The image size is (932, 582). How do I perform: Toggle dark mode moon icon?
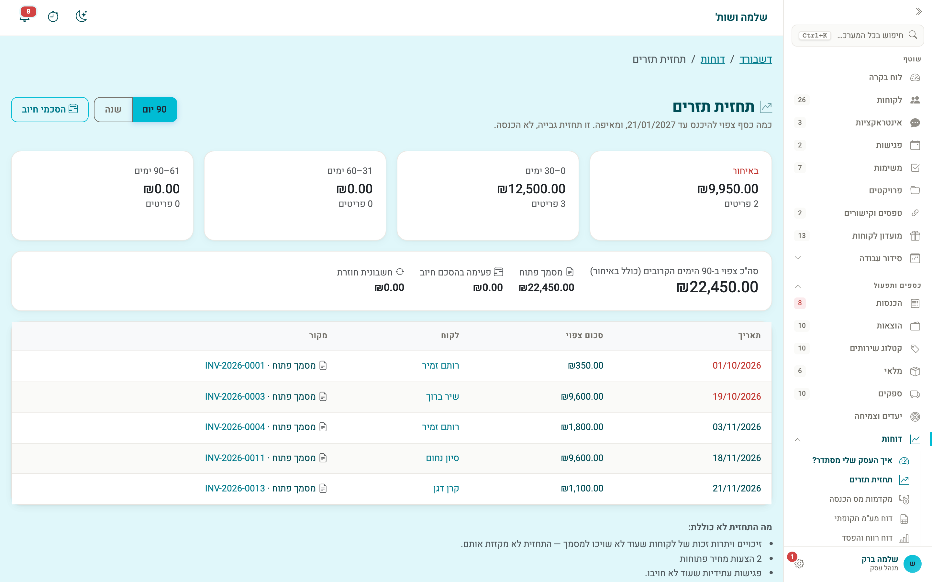click(82, 16)
